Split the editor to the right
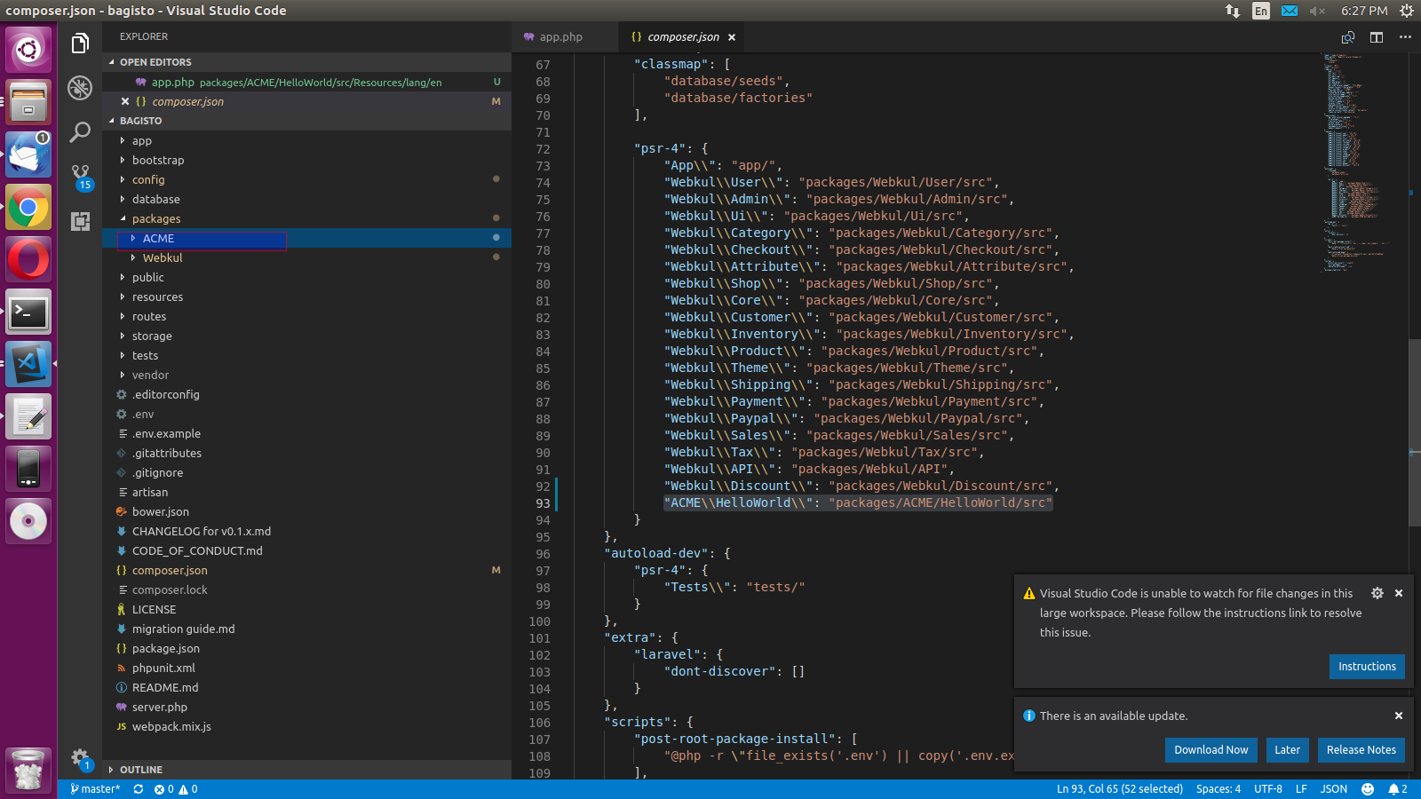Screen dimensions: 1421x799 tap(1376, 37)
